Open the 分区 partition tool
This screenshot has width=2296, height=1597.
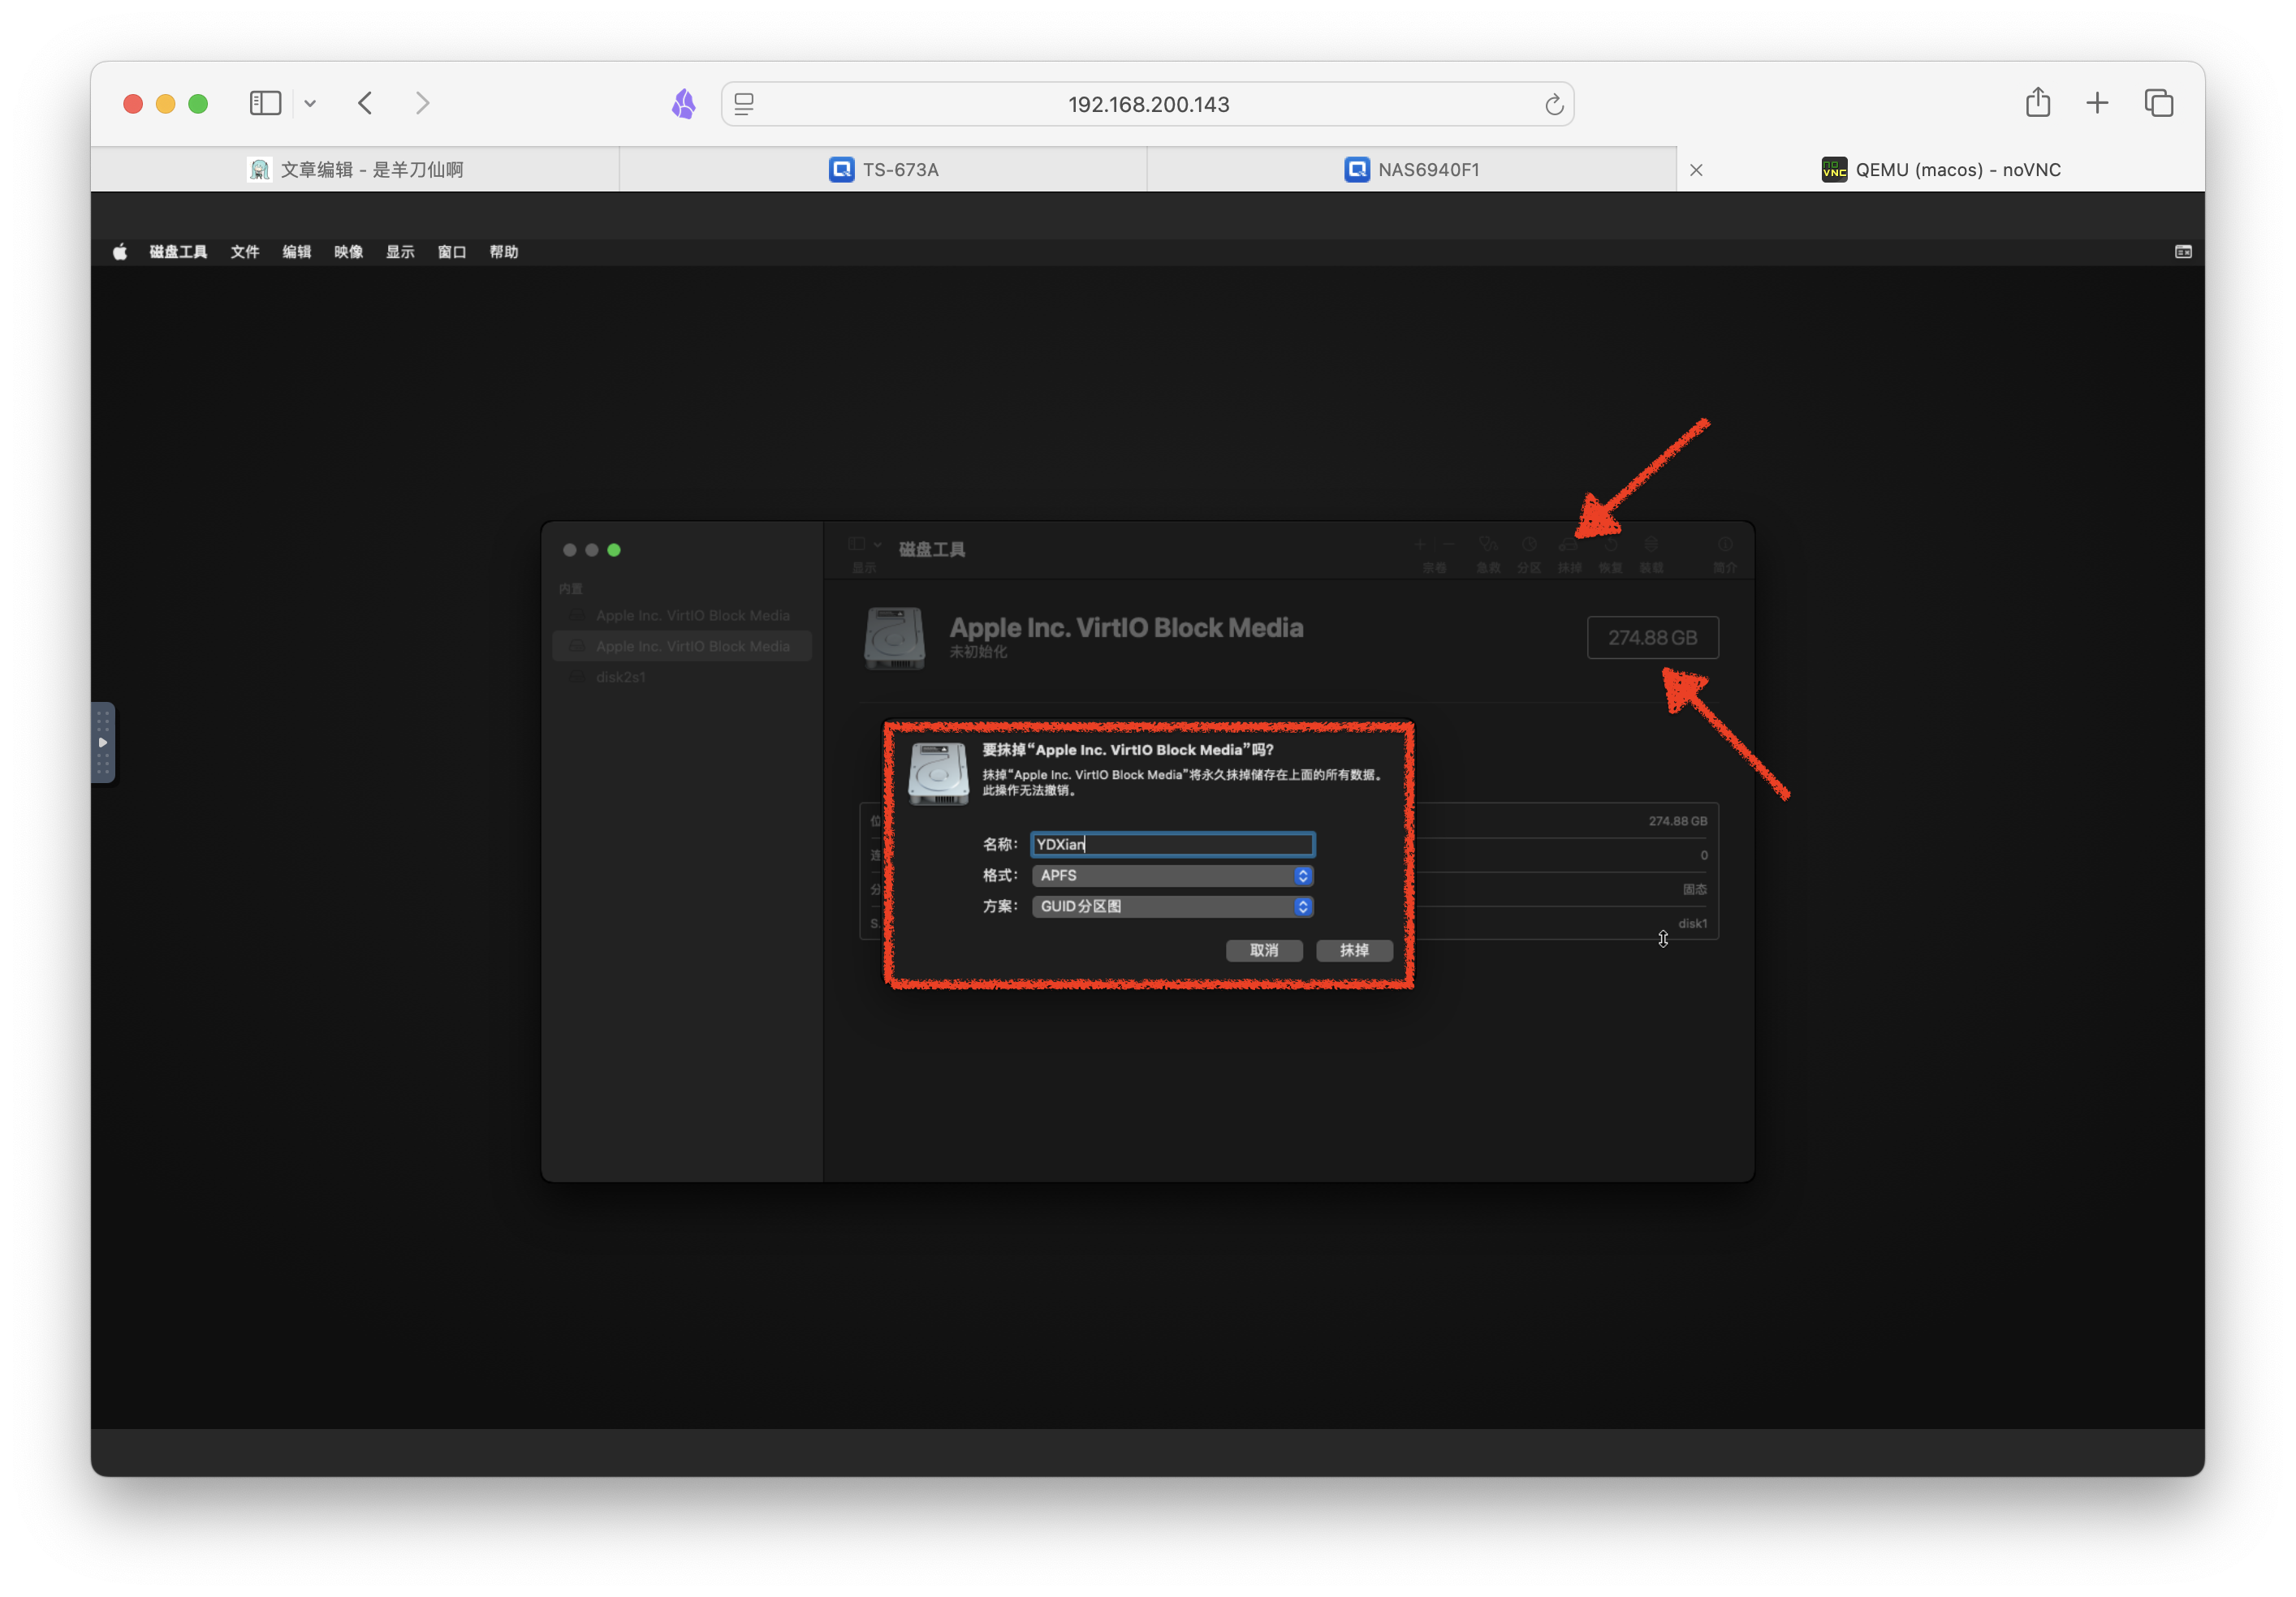1529,553
